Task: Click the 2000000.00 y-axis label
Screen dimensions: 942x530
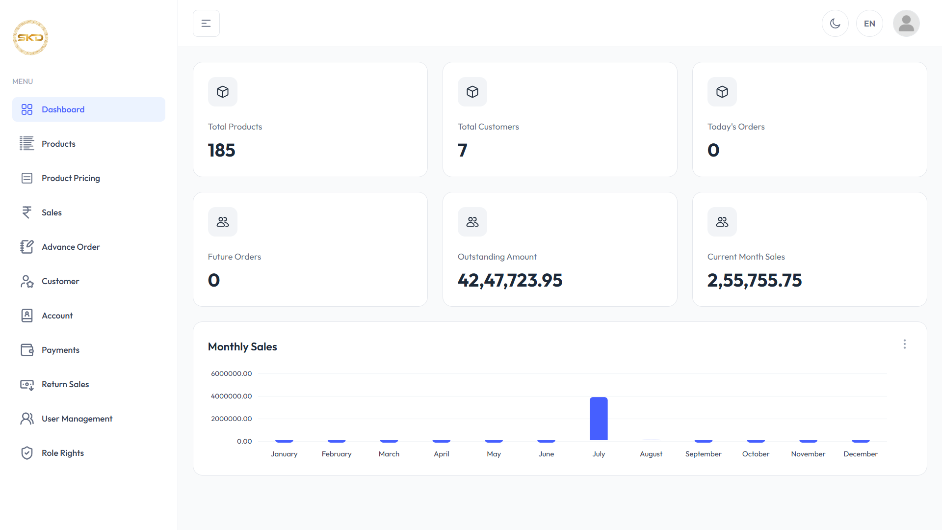Action: coord(232,419)
